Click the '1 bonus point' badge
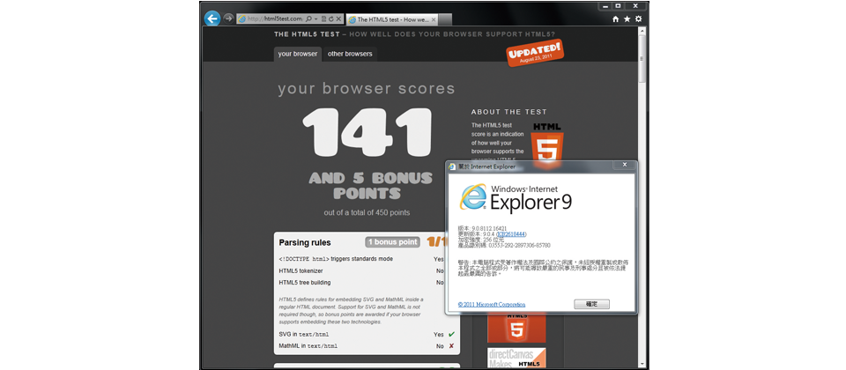Viewport: 846px width, 370px height. coord(393,242)
